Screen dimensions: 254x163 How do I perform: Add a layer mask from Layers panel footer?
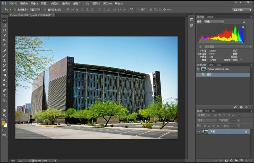(226, 160)
